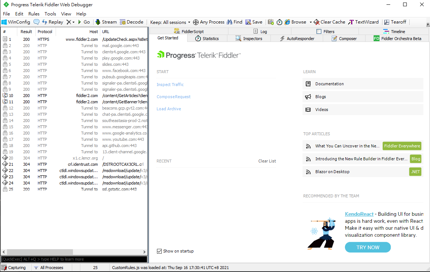The image size is (430, 272).
Task: Open TextWizard tool
Action: (x=363, y=22)
